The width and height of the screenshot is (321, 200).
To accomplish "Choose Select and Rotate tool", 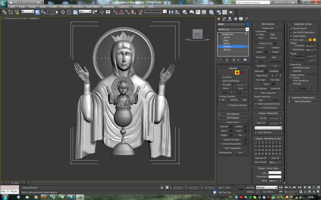I will (x=69, y=12).
